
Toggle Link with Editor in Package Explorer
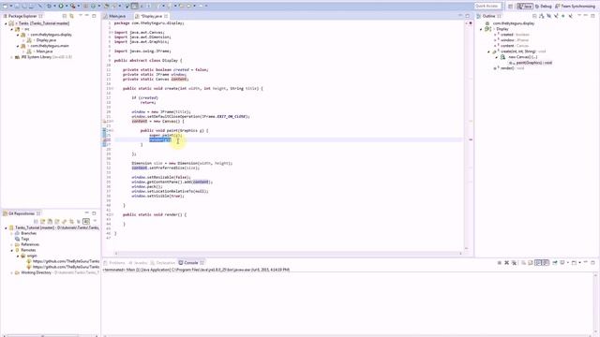click(x=71, y=16)
